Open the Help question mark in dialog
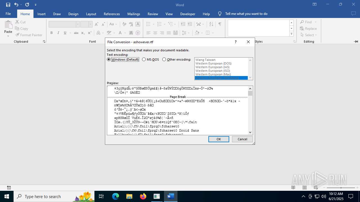 click(x=236, y=42)
